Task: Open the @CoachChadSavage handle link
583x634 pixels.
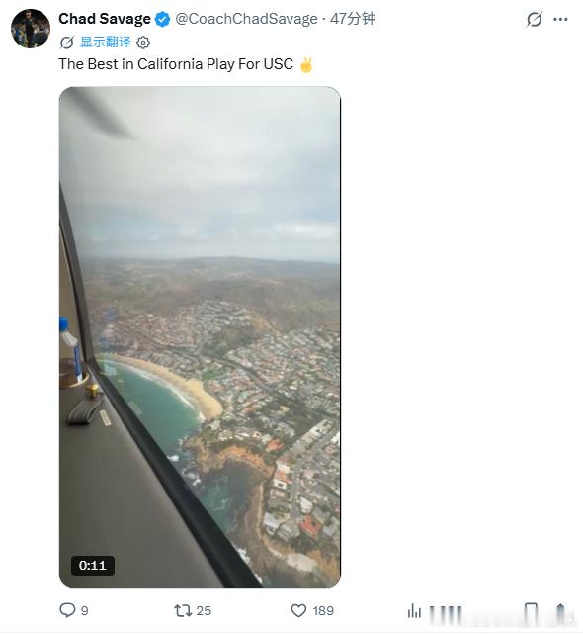Action: [x=246, y=19]
